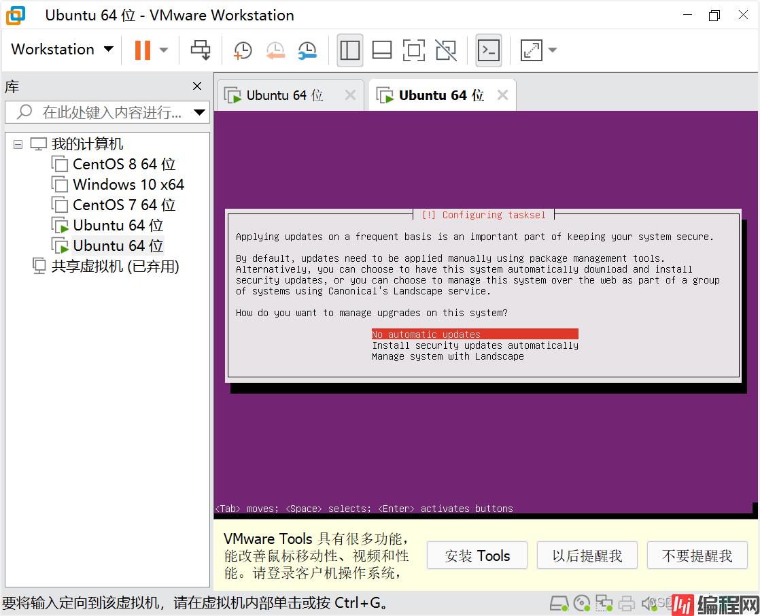This screenshot has width=760, height=616.
Task: Toggle the library sidebar view
Action: point(349,50)
